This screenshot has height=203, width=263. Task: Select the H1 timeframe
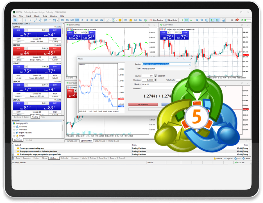82,20
